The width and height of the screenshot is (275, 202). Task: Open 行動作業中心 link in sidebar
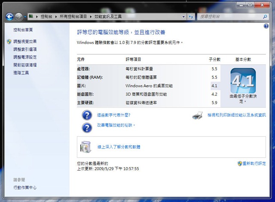[25, 188]
